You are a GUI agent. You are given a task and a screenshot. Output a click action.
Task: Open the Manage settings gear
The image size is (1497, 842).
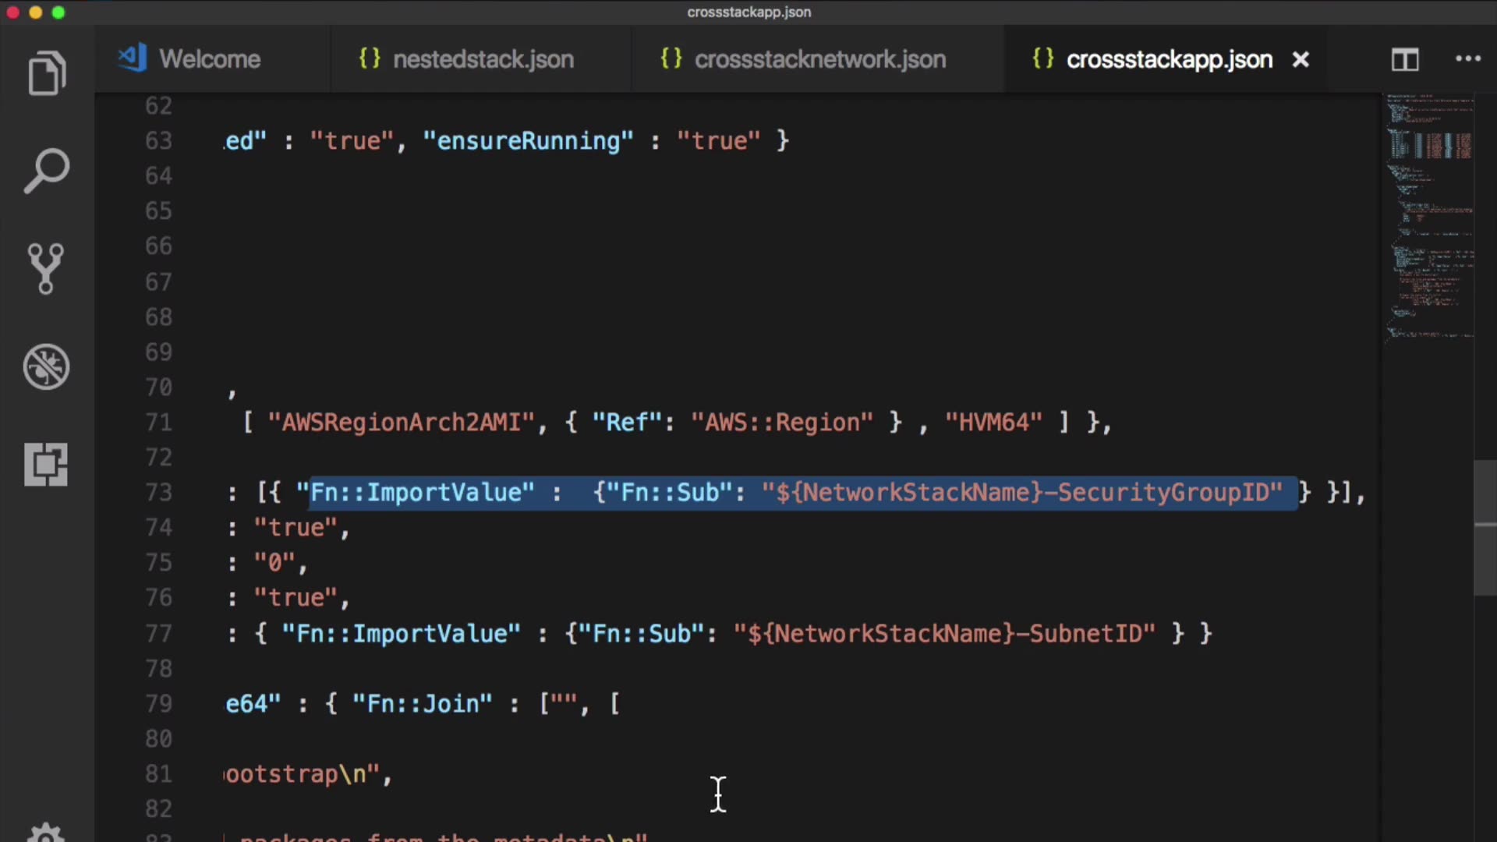[46, 833]
